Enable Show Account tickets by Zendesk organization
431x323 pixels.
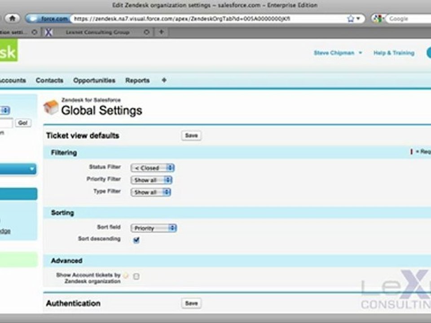136,276
